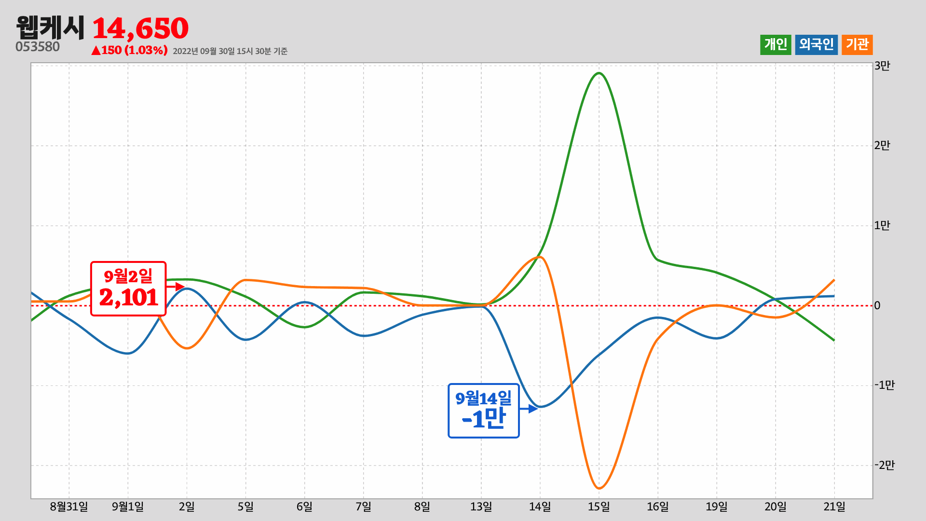Click the orange line endpoint at 21일
The image size is (926, 521).
[x=834, y=280]
